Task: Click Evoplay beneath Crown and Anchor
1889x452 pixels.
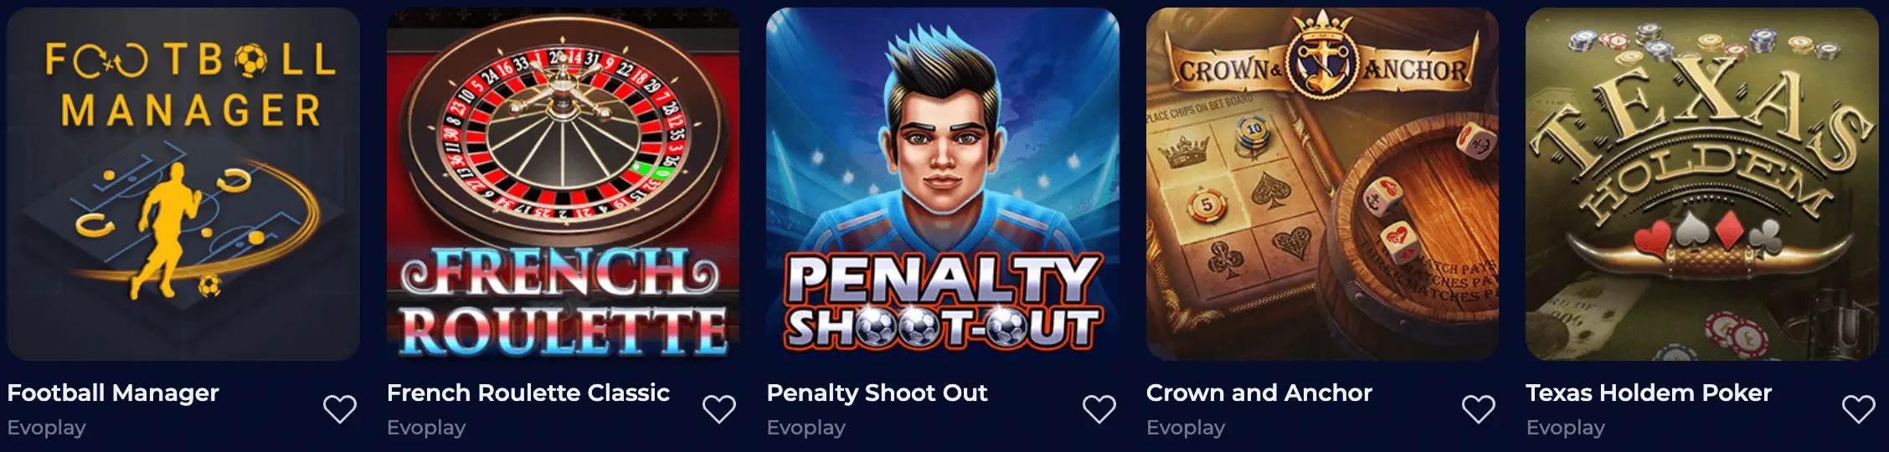Action: point(1186,428)
